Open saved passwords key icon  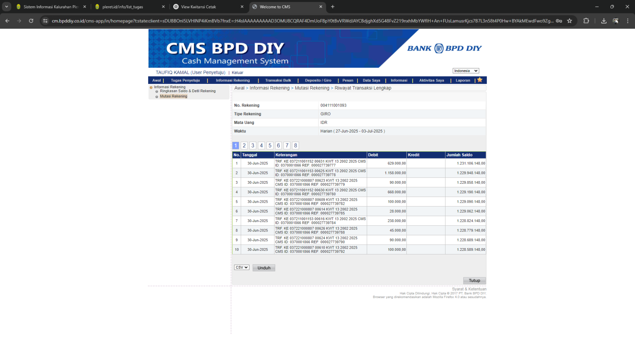click(559, 21)
